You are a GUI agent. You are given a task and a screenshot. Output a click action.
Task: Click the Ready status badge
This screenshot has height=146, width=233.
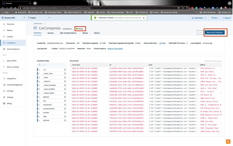click(80, 29)
